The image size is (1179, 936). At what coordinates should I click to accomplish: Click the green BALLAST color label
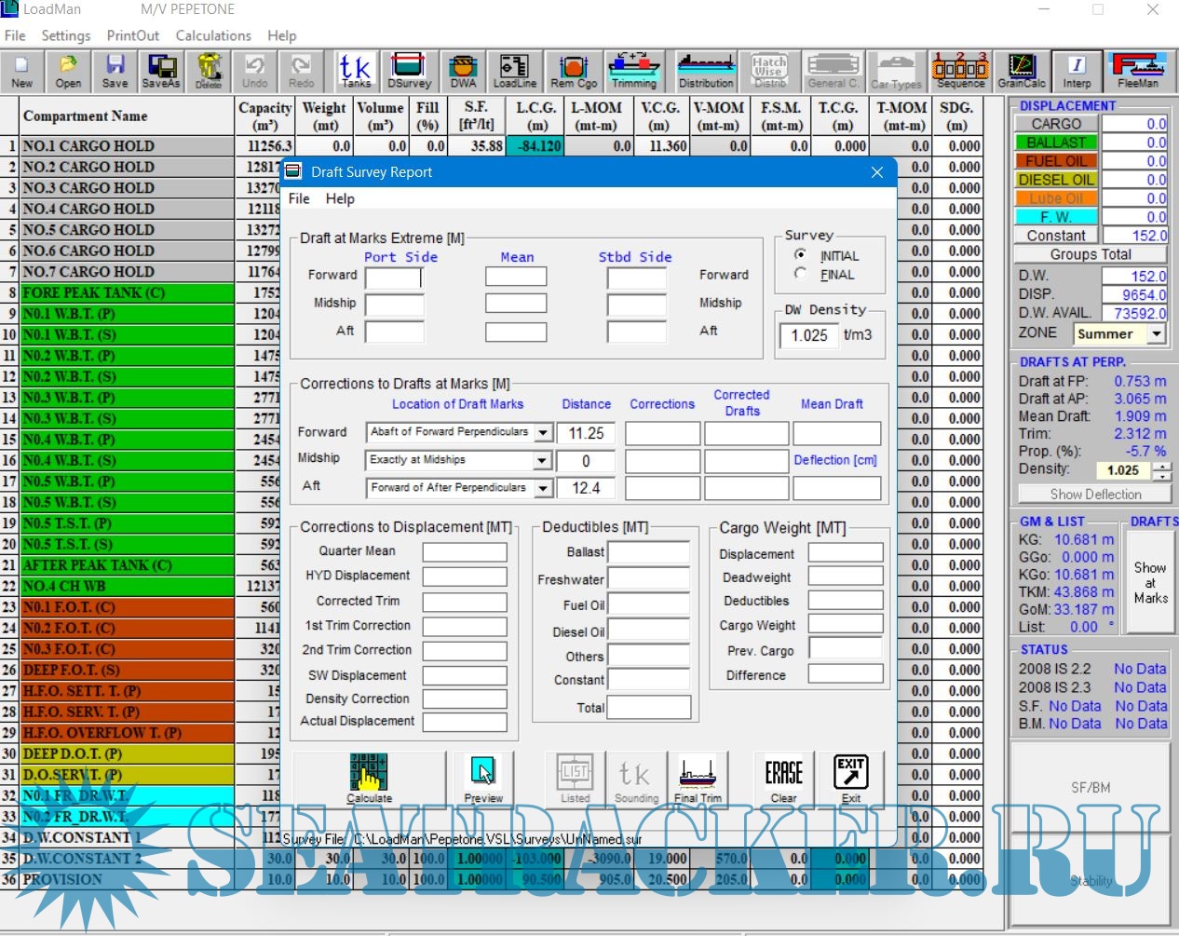point(1056,142)
